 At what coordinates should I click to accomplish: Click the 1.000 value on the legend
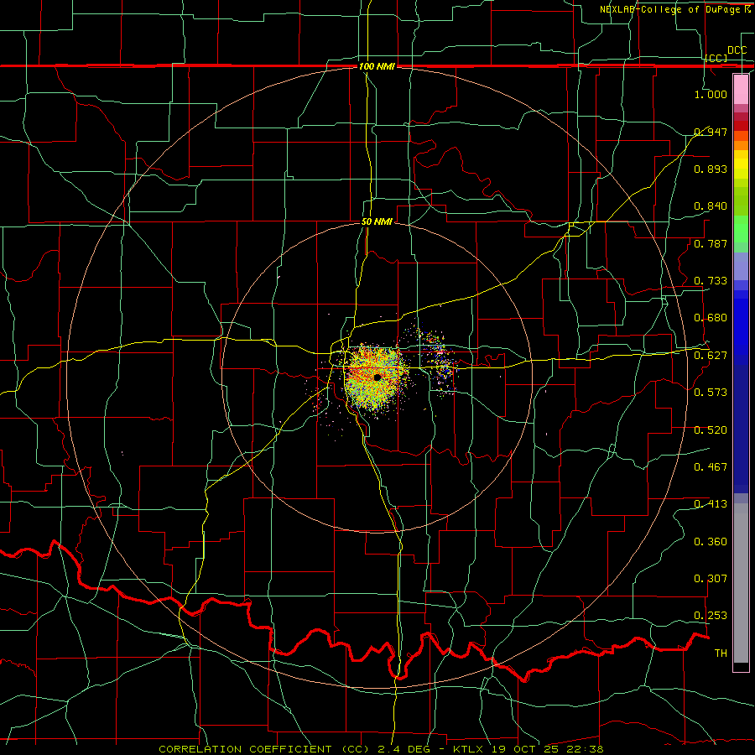pyautogui.click(x=711, y=94)
